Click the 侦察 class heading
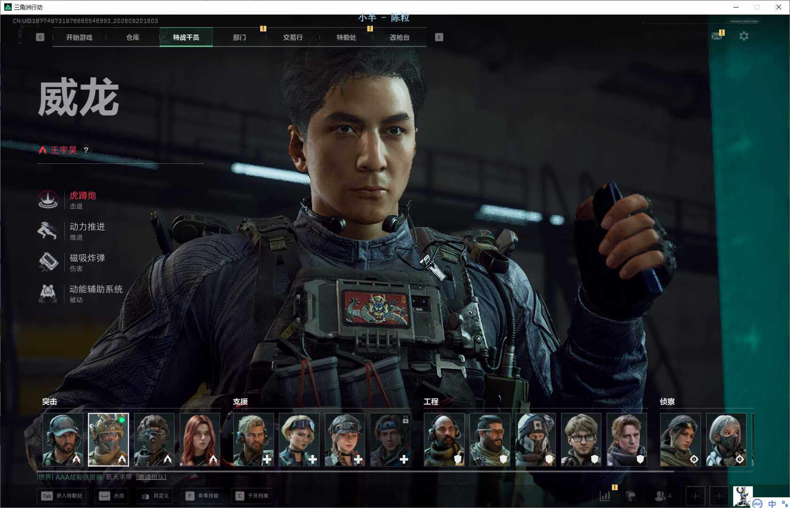Viewport: 790px width, 508px height. pyautogui.click(x=667, y=401)
